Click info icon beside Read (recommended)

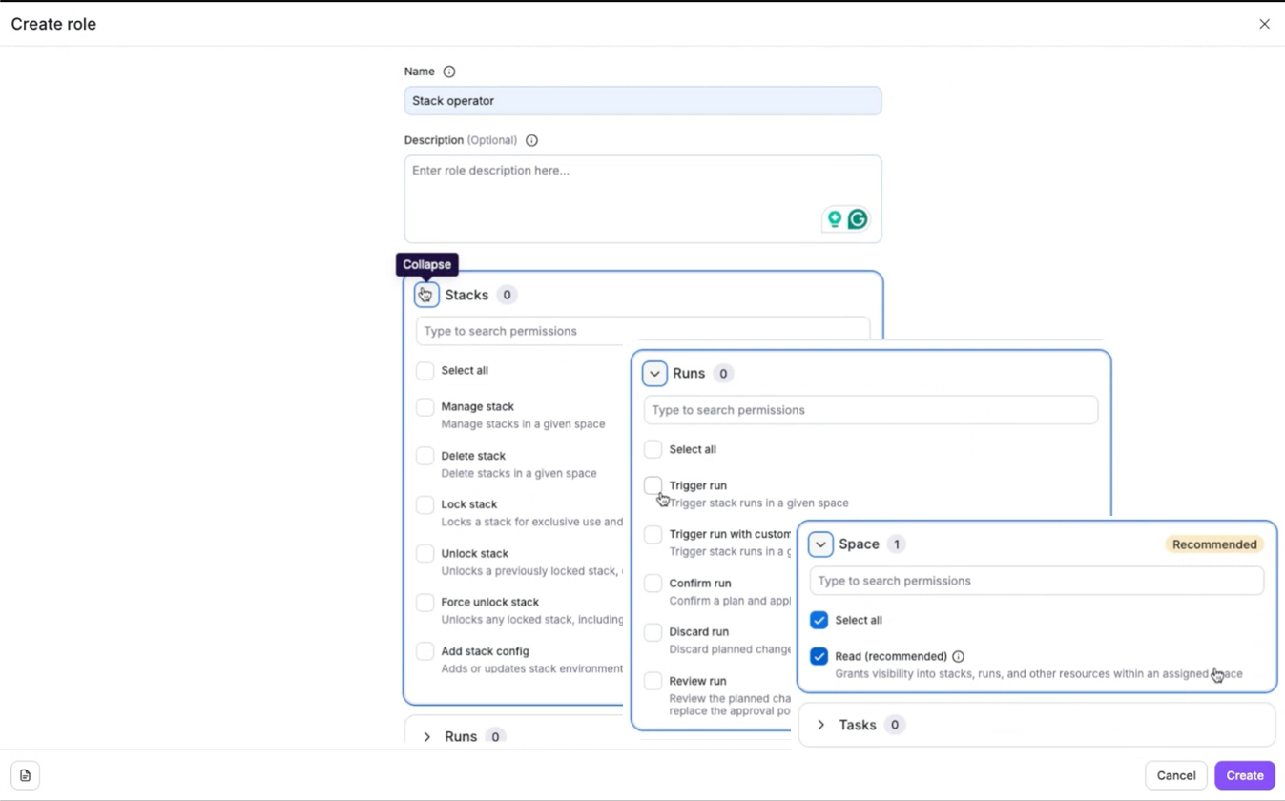click(958, 656)
